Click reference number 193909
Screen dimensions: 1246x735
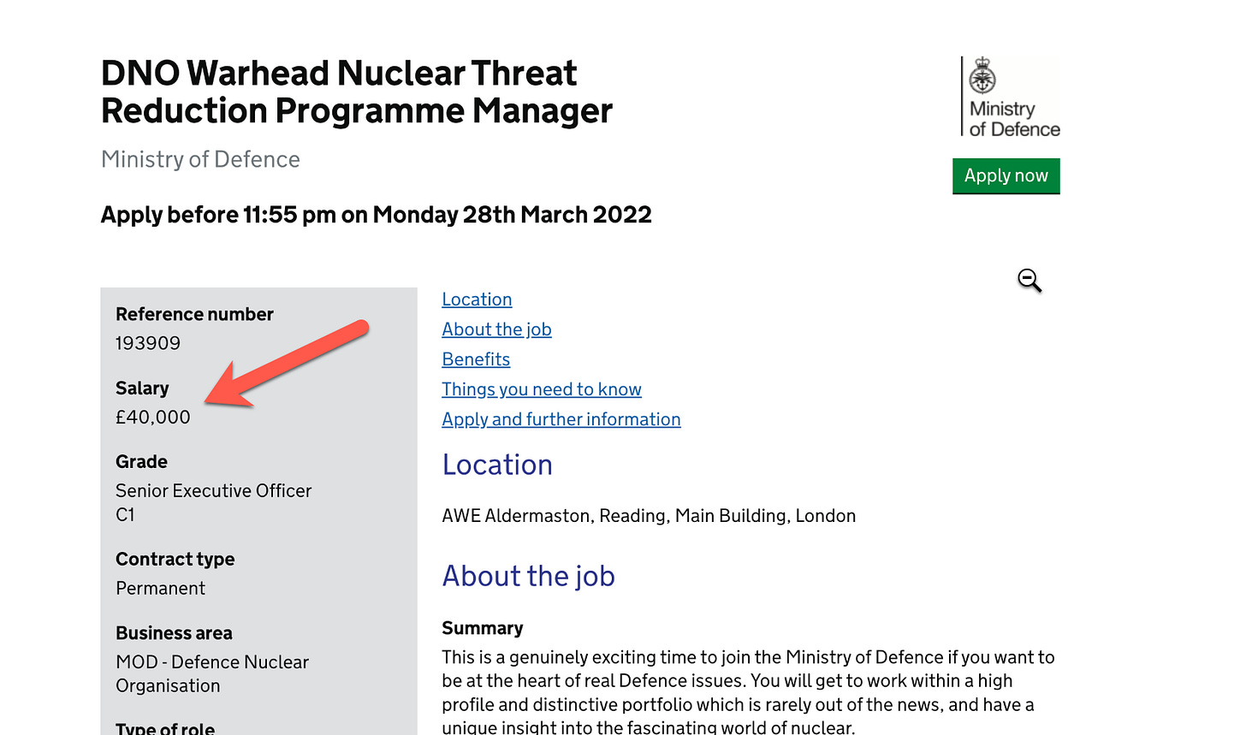tap(148, 343)
